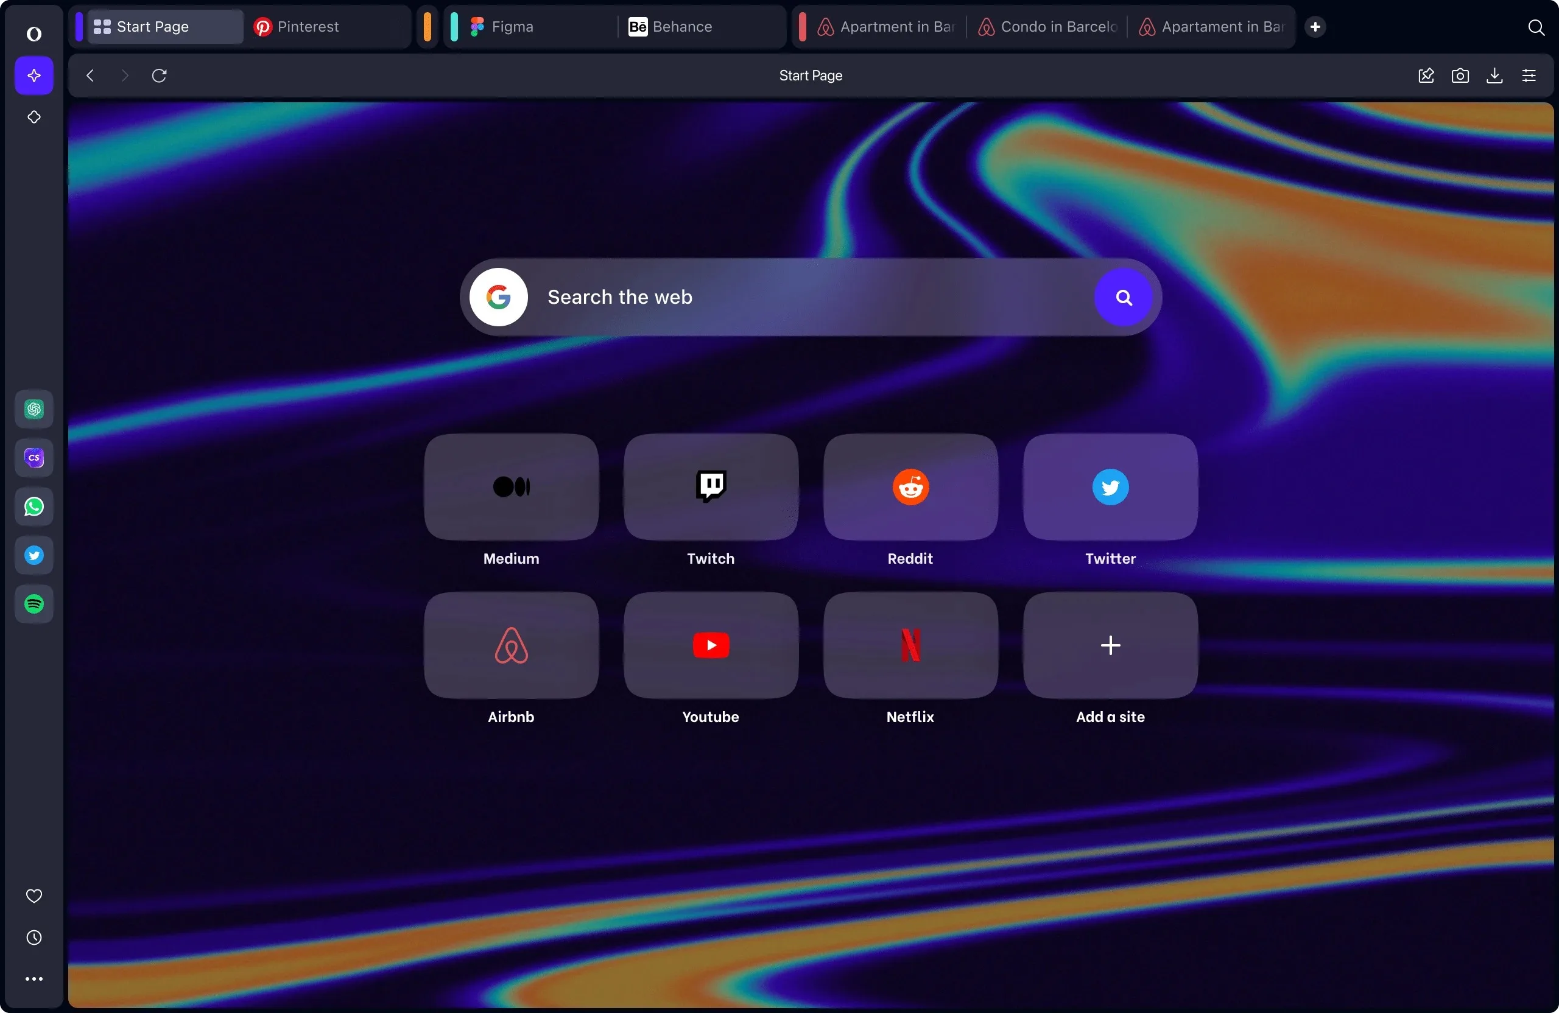Click the screenshot camera toolbar icon

(x=1460, y=76)
